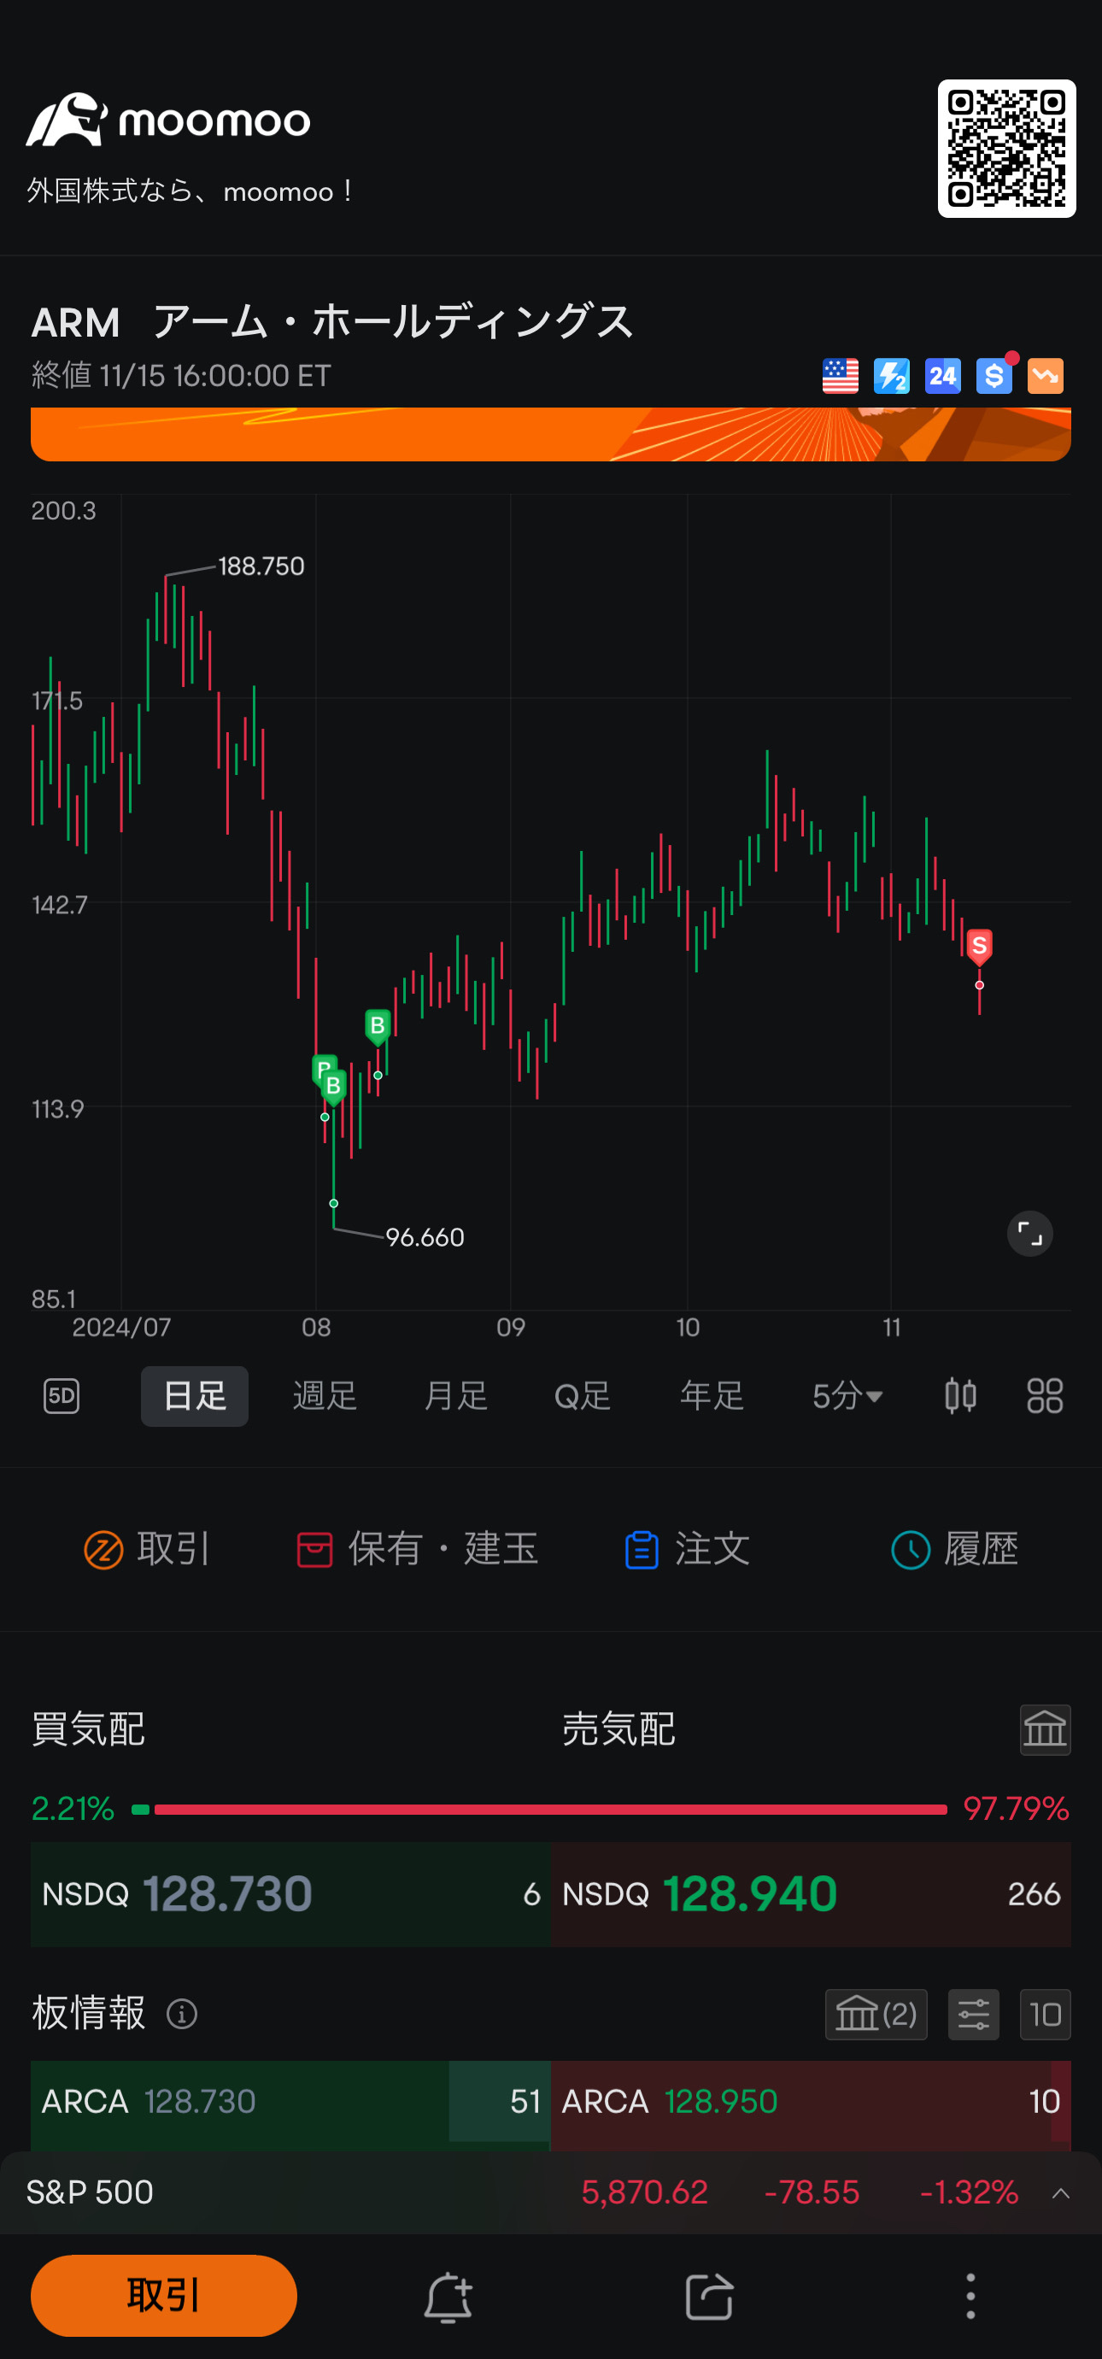Open the orange promotional banner
Viewport: 1102px width, 2359px height.
point(551,434)
